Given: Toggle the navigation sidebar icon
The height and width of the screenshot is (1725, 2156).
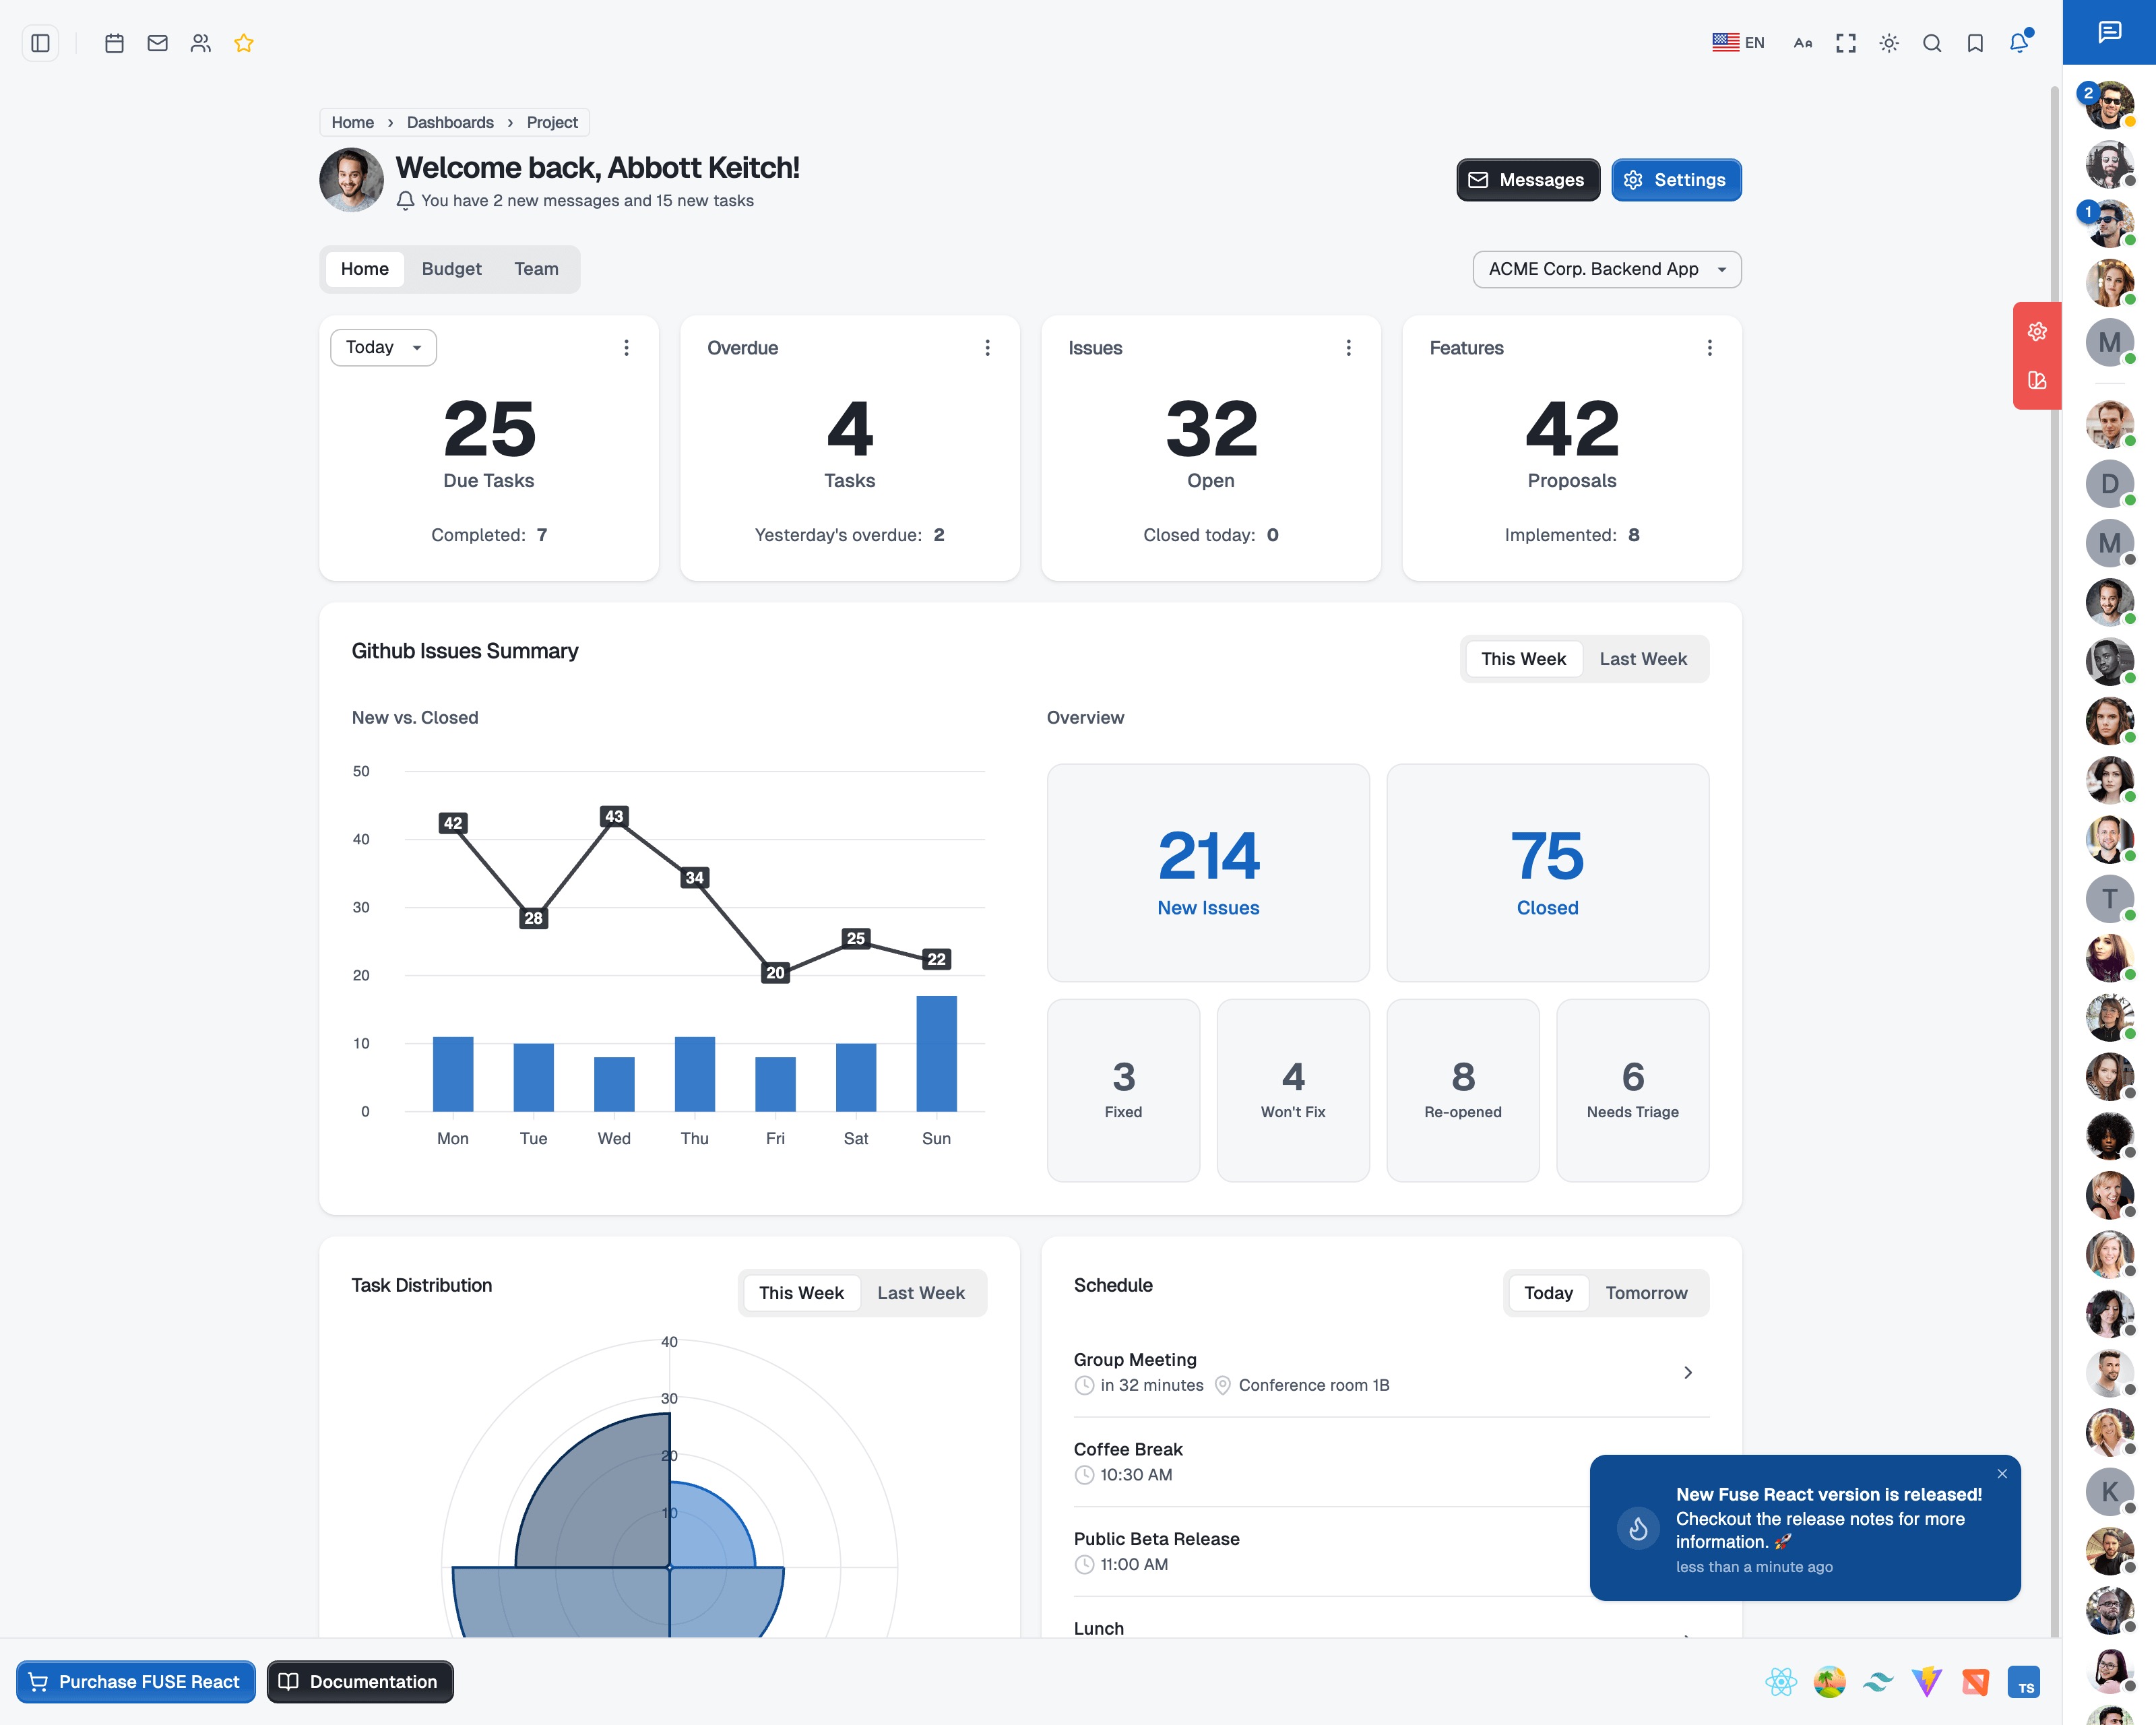Looking at the screenshot, I should point(40,43).
